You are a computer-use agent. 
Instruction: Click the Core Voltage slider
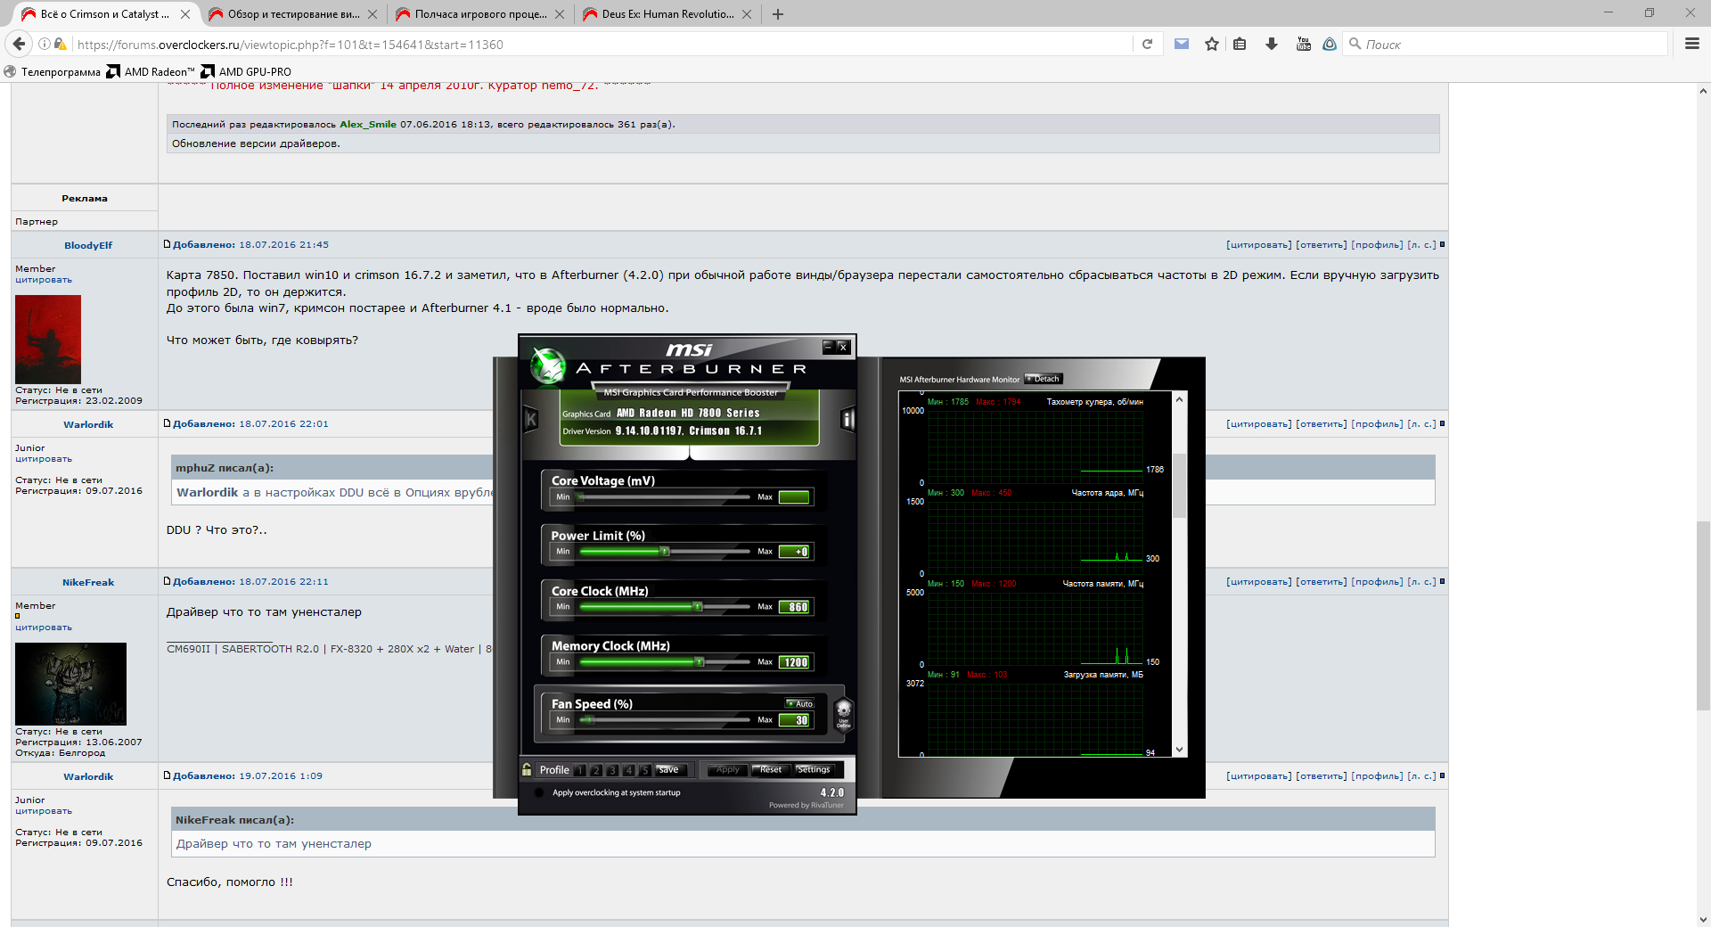tap(665, 496)
